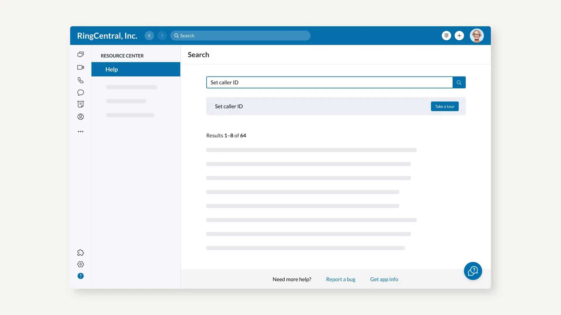Click the notes/clipboard icon in sidebar
Viewport: 561px width, 315px height.
tap(81, 104)
